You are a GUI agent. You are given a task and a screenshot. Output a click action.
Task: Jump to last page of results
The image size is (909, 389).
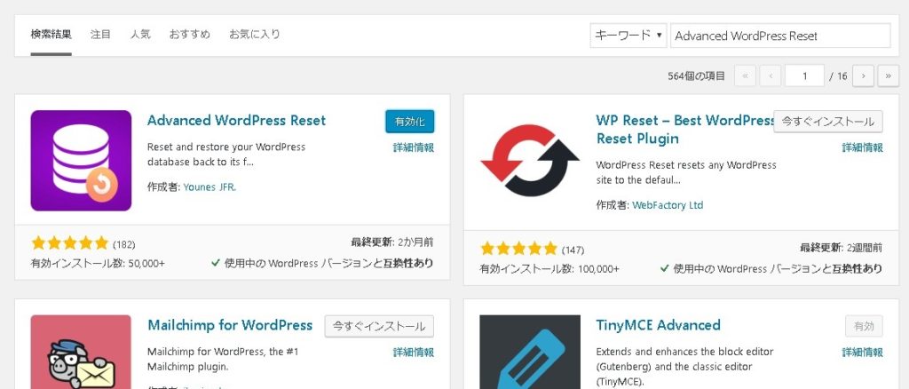[x=888, y=76]
